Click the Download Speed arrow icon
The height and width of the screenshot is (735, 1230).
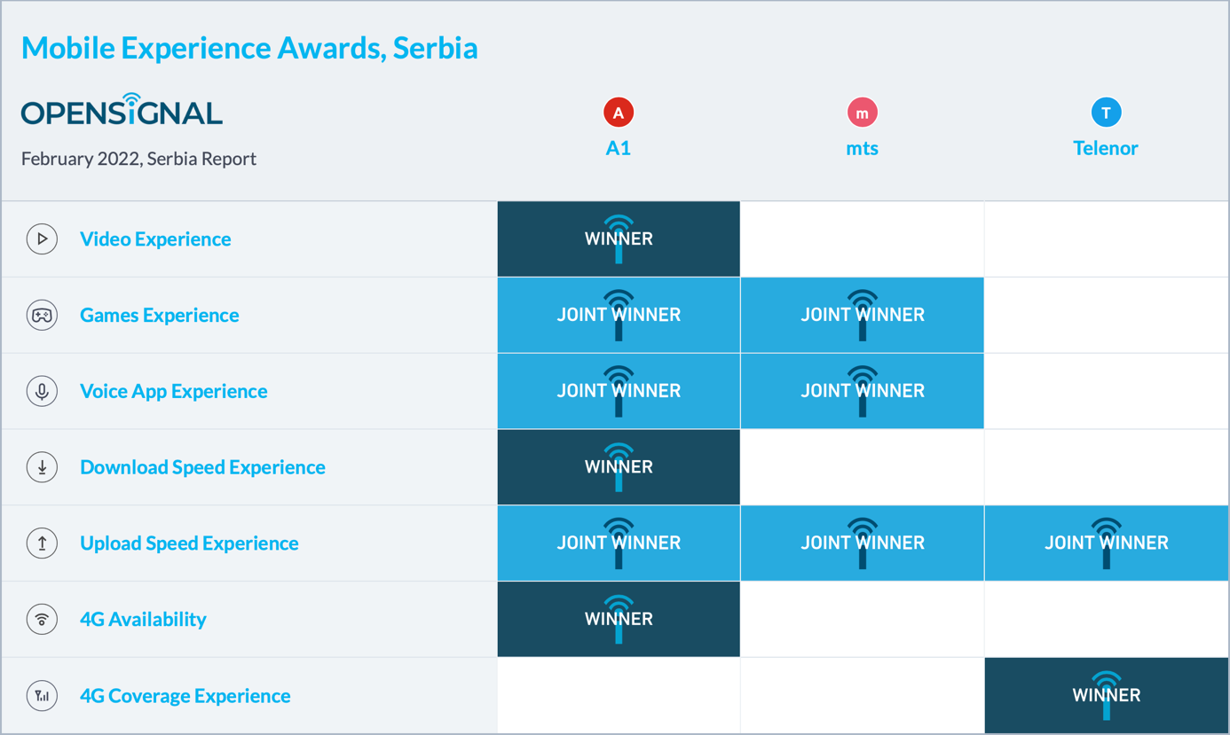click(x=42, y=467)
